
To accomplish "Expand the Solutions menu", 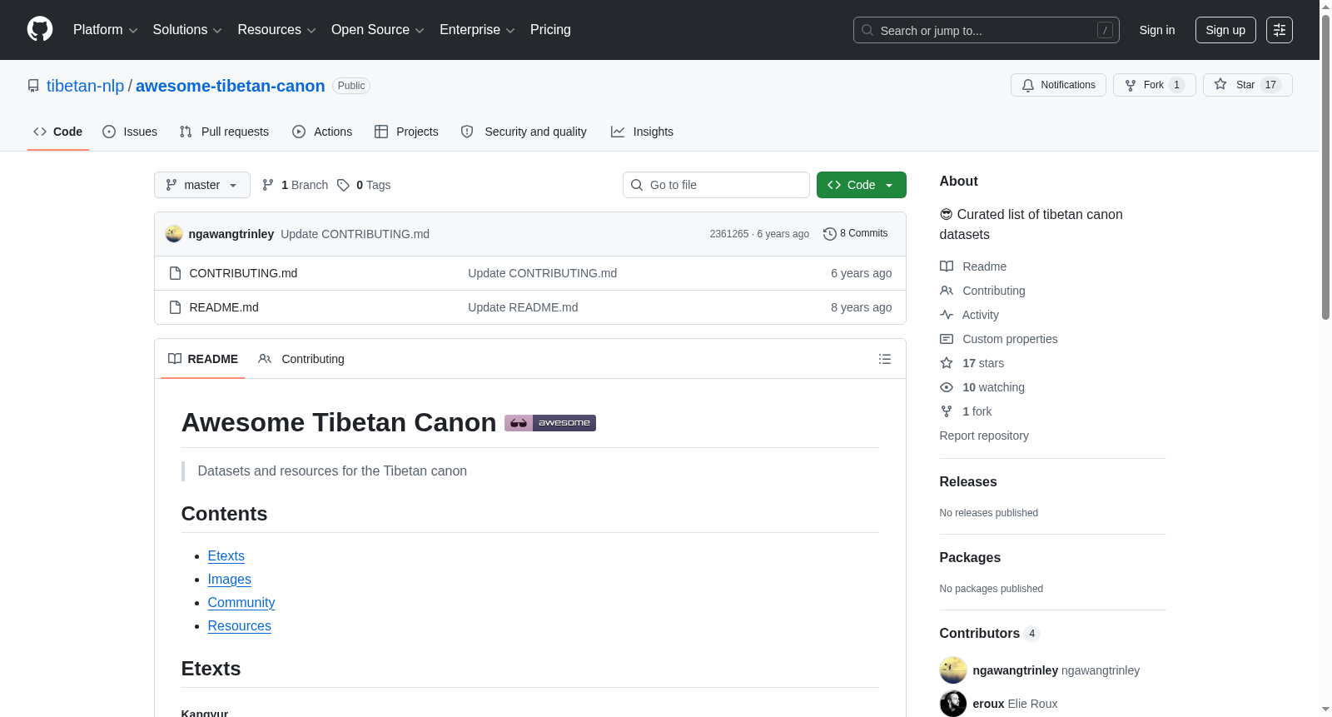I will 187,30.
